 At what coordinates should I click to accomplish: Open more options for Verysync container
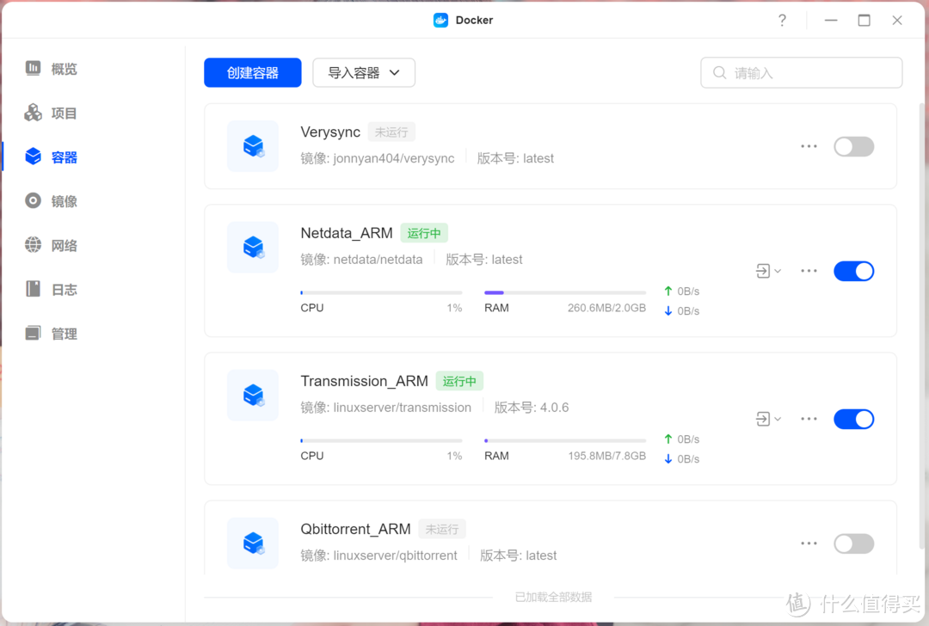[808, 146]
